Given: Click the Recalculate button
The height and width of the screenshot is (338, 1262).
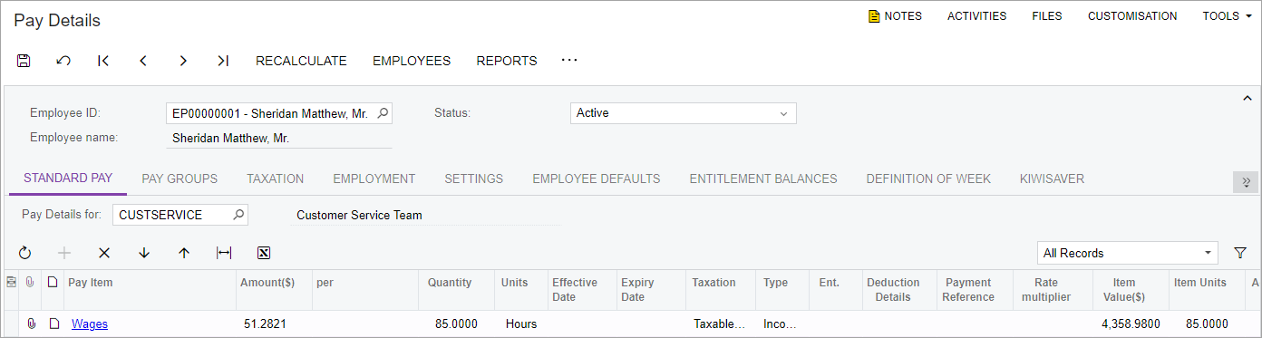Looking at the screenshot, I should pos(301,61).
